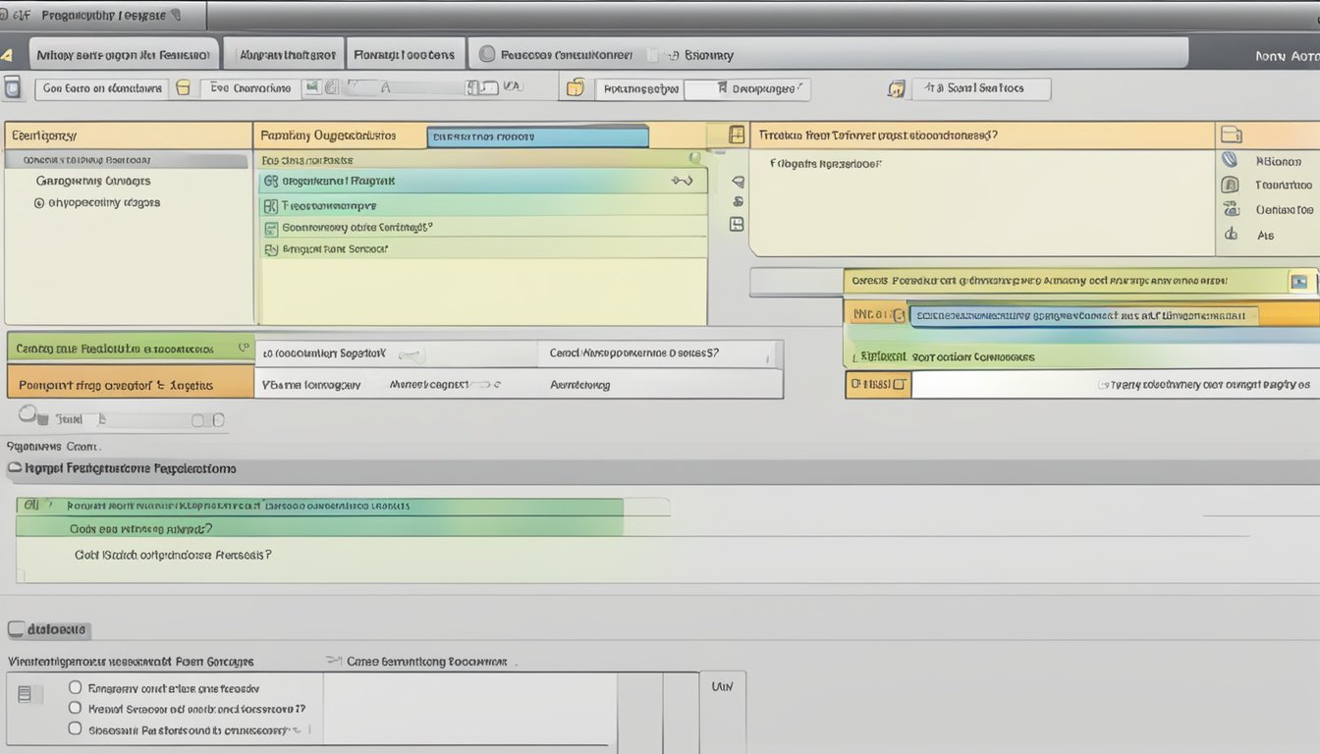Image resolution: width=1320 pixels, height=754 pixels.
Task: Click the folder icon above the 'Nioaon' entry
Action: pyautogui.click(x=1231, y=135)
